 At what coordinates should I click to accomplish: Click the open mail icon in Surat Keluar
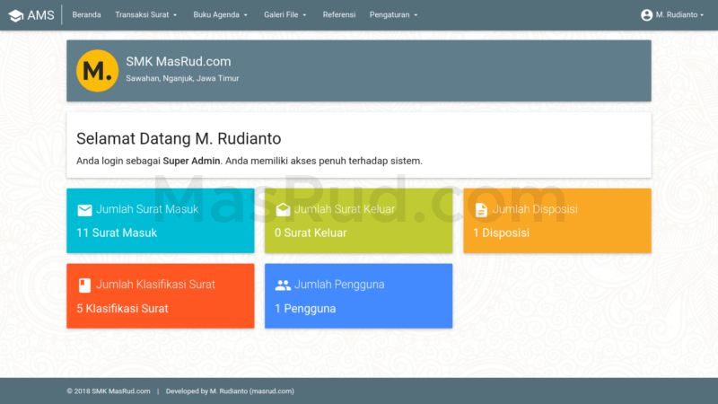coord(283,210)
